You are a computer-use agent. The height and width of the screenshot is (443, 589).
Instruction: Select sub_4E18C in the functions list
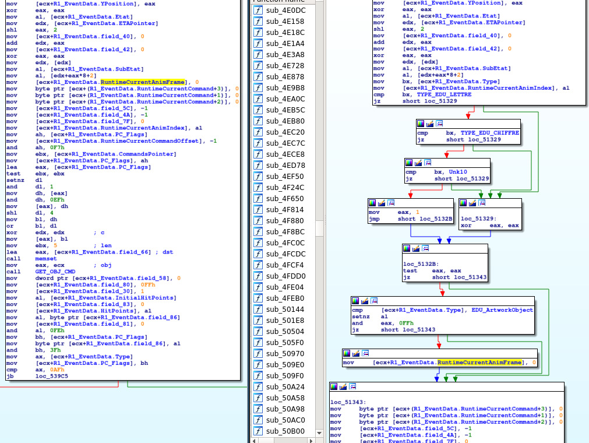[285, 32]
